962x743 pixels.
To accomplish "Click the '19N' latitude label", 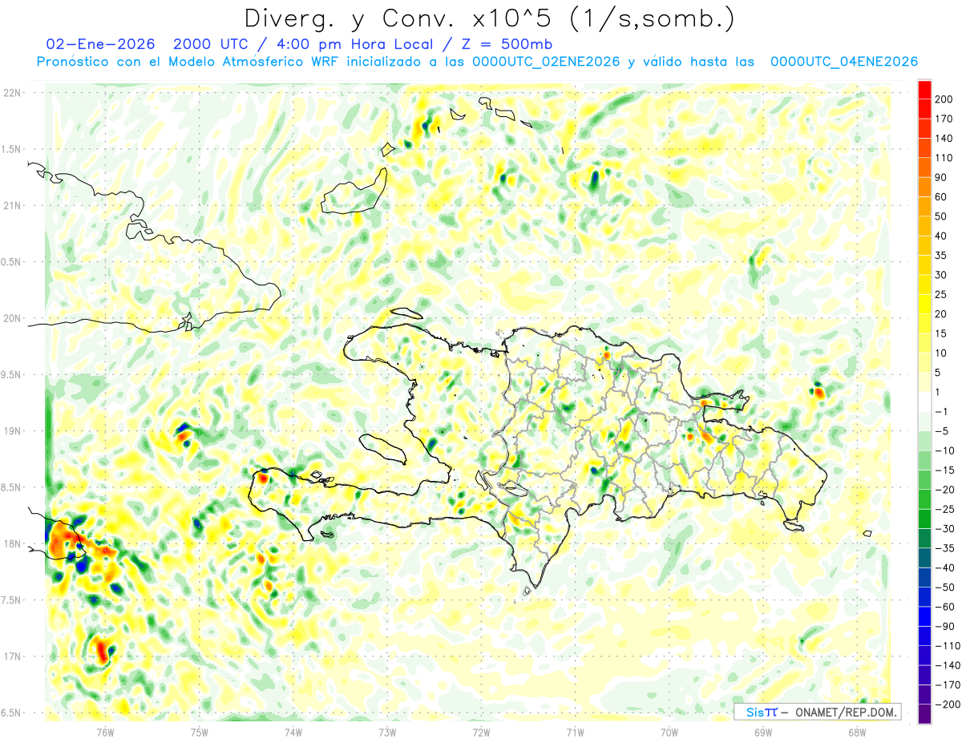I will 13,431.
